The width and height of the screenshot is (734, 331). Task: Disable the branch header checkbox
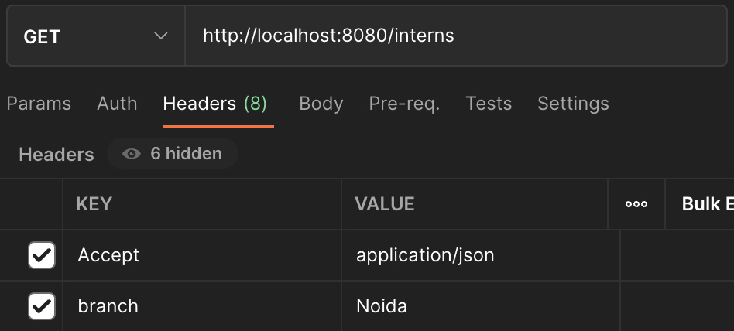tap(41, 306)
